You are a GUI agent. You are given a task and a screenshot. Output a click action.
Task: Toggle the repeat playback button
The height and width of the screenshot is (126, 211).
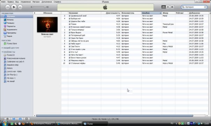[x=20, y=119]
